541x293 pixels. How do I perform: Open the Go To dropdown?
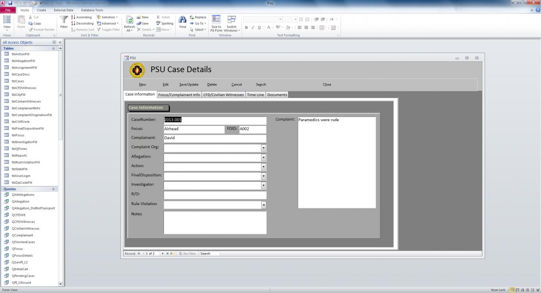point(198,23)
